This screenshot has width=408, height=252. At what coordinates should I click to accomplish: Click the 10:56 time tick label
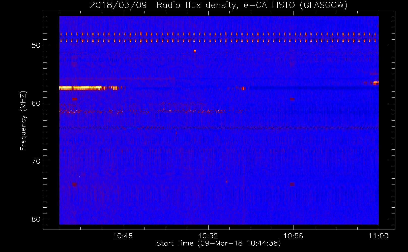pyautogui.click(x=293, y=236)
